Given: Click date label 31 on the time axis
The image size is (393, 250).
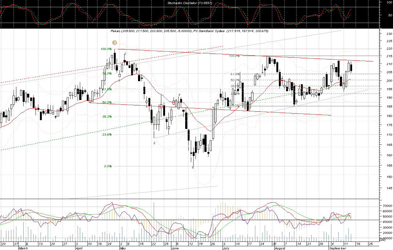Looking at the screenshot, I should pyautogui.click(x=274, y=244).
